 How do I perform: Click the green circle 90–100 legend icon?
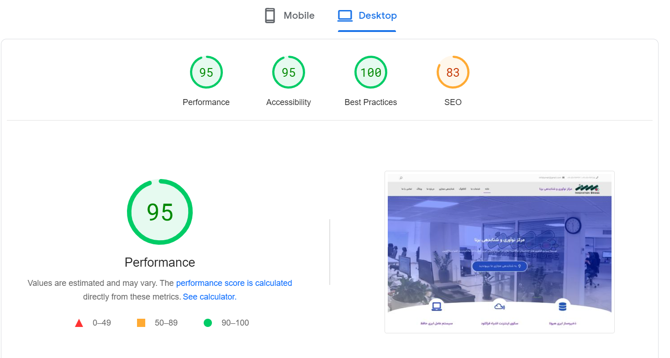point(208,323)
